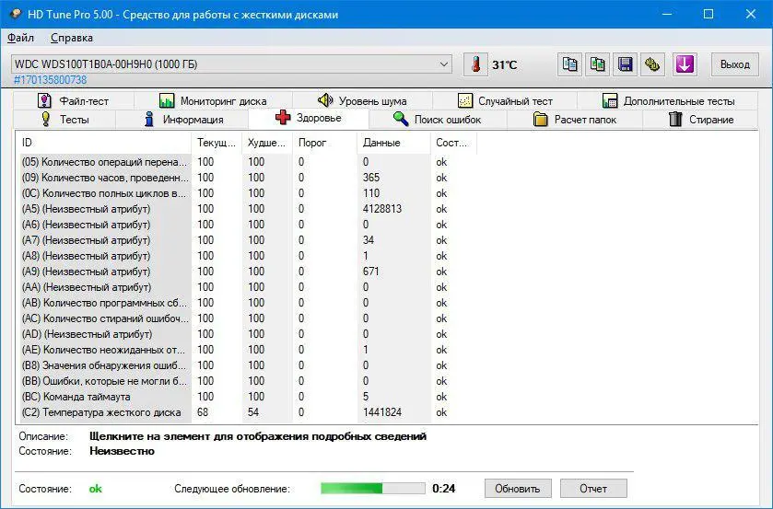Viewport: 773px width, 509px height.
Task: Click the folder Расчет папок icon
Action: click(x=540, y=120)
